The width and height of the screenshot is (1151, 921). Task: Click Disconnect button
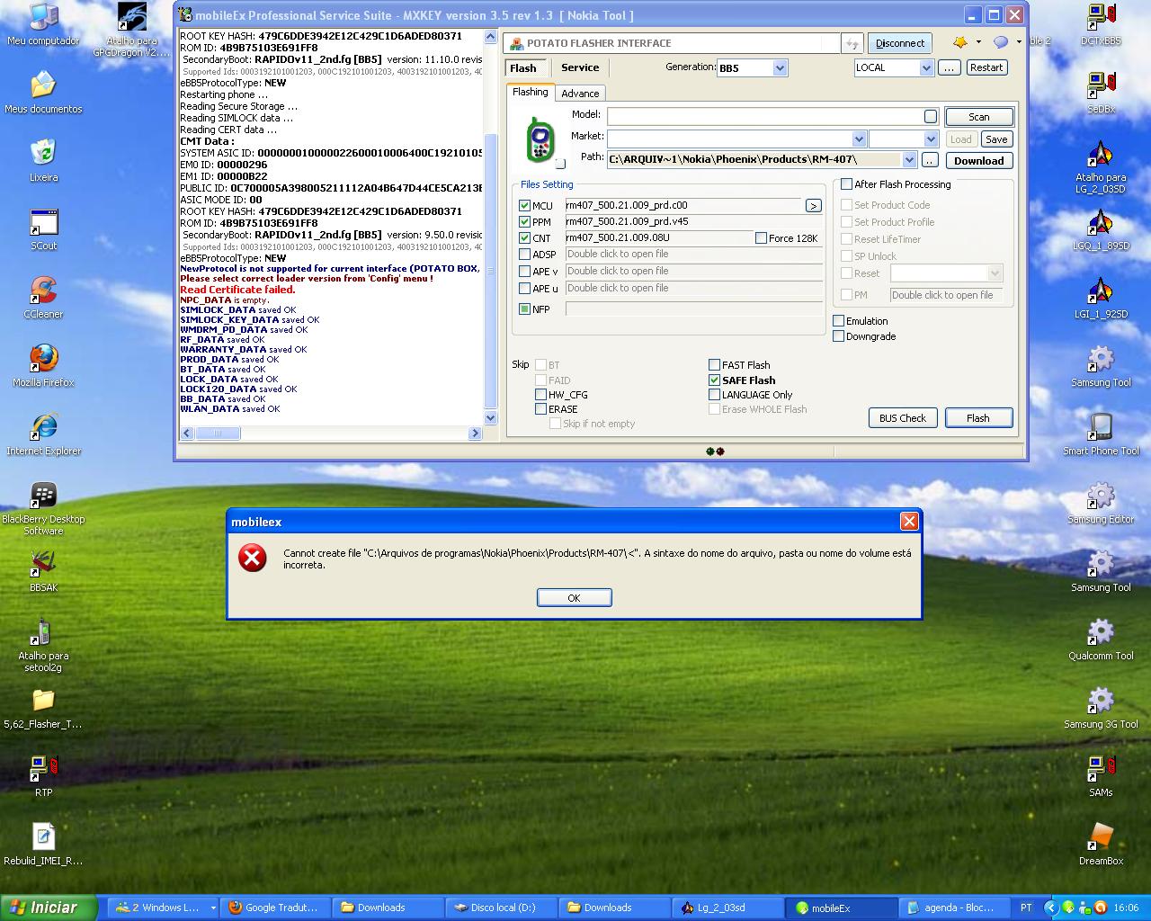click(x=899, y=43)
